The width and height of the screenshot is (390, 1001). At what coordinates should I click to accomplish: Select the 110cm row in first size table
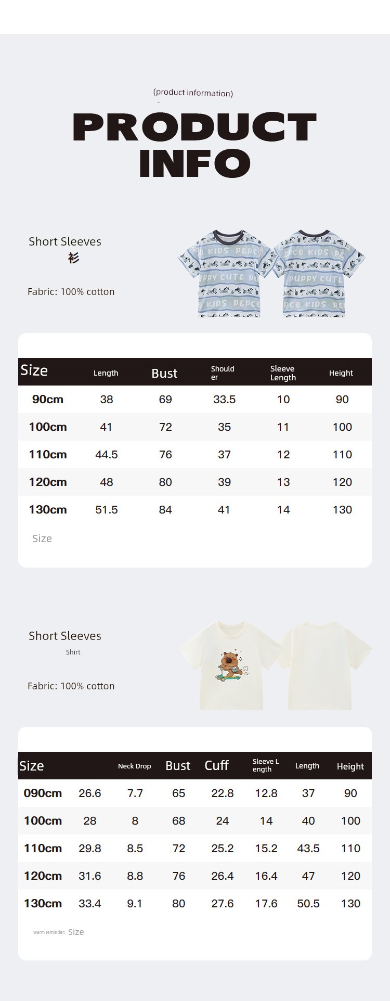pos(195,454)
